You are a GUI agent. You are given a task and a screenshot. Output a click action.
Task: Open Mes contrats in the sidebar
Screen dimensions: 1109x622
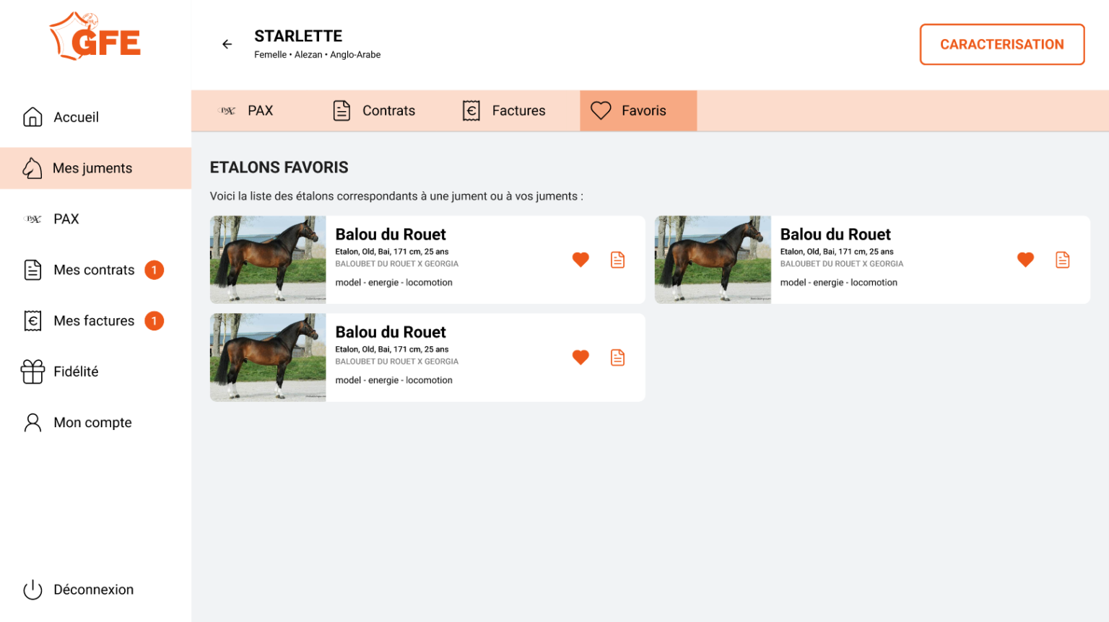[x=94, y=270]
